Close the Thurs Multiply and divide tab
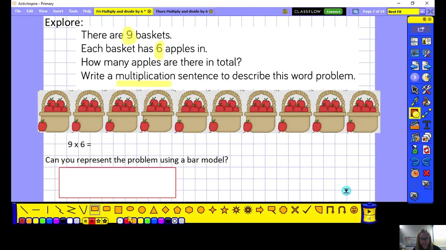The width and height of the screenshot is (446, 250). 211,11
